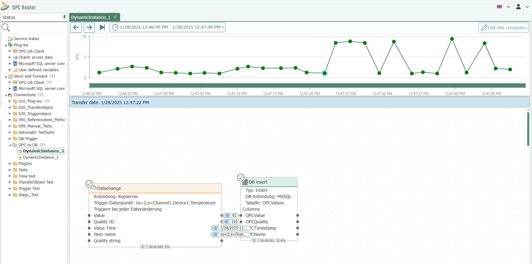Click the Datachange block header
This screenshot has height=264, width=532.
point(155,188)
